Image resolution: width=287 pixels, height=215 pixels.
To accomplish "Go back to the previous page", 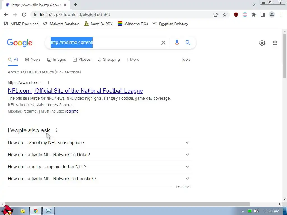I will (6, 15).
